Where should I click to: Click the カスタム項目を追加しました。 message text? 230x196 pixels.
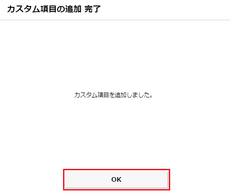tap(114, 95)
